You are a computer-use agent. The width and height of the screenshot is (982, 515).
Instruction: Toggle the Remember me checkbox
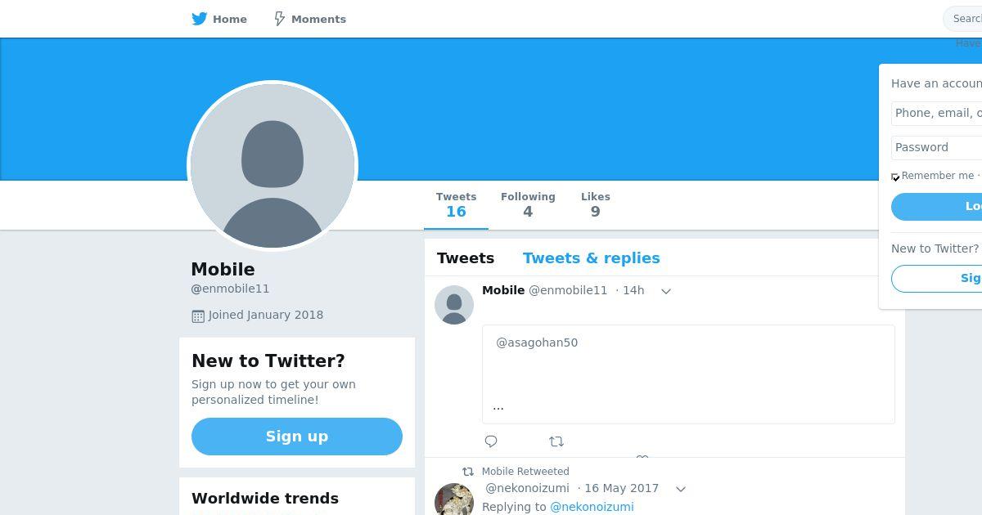click(895, 177)
